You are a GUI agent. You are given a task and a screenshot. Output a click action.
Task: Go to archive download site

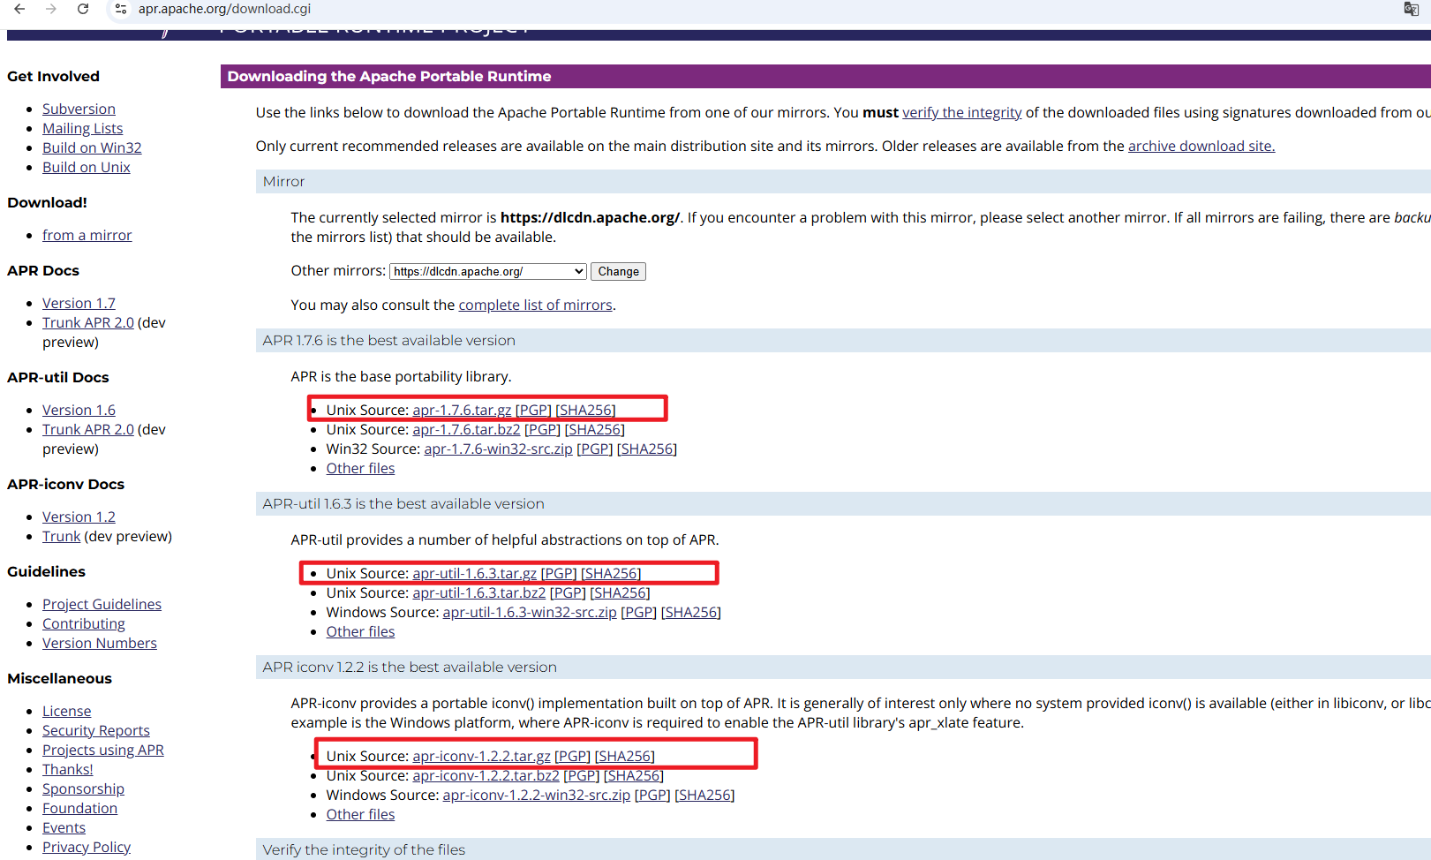[x=1201, y=146]
